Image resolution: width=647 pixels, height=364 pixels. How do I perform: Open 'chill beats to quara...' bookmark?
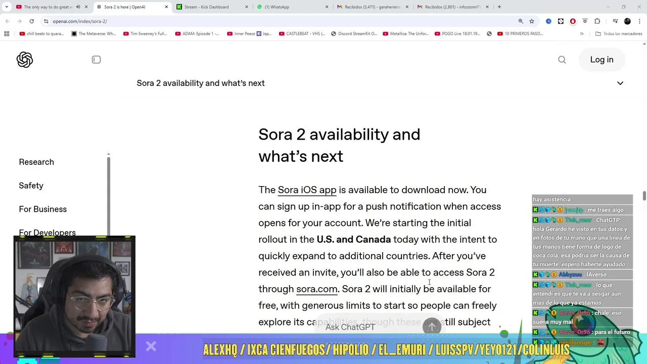[x=41, y=34]
